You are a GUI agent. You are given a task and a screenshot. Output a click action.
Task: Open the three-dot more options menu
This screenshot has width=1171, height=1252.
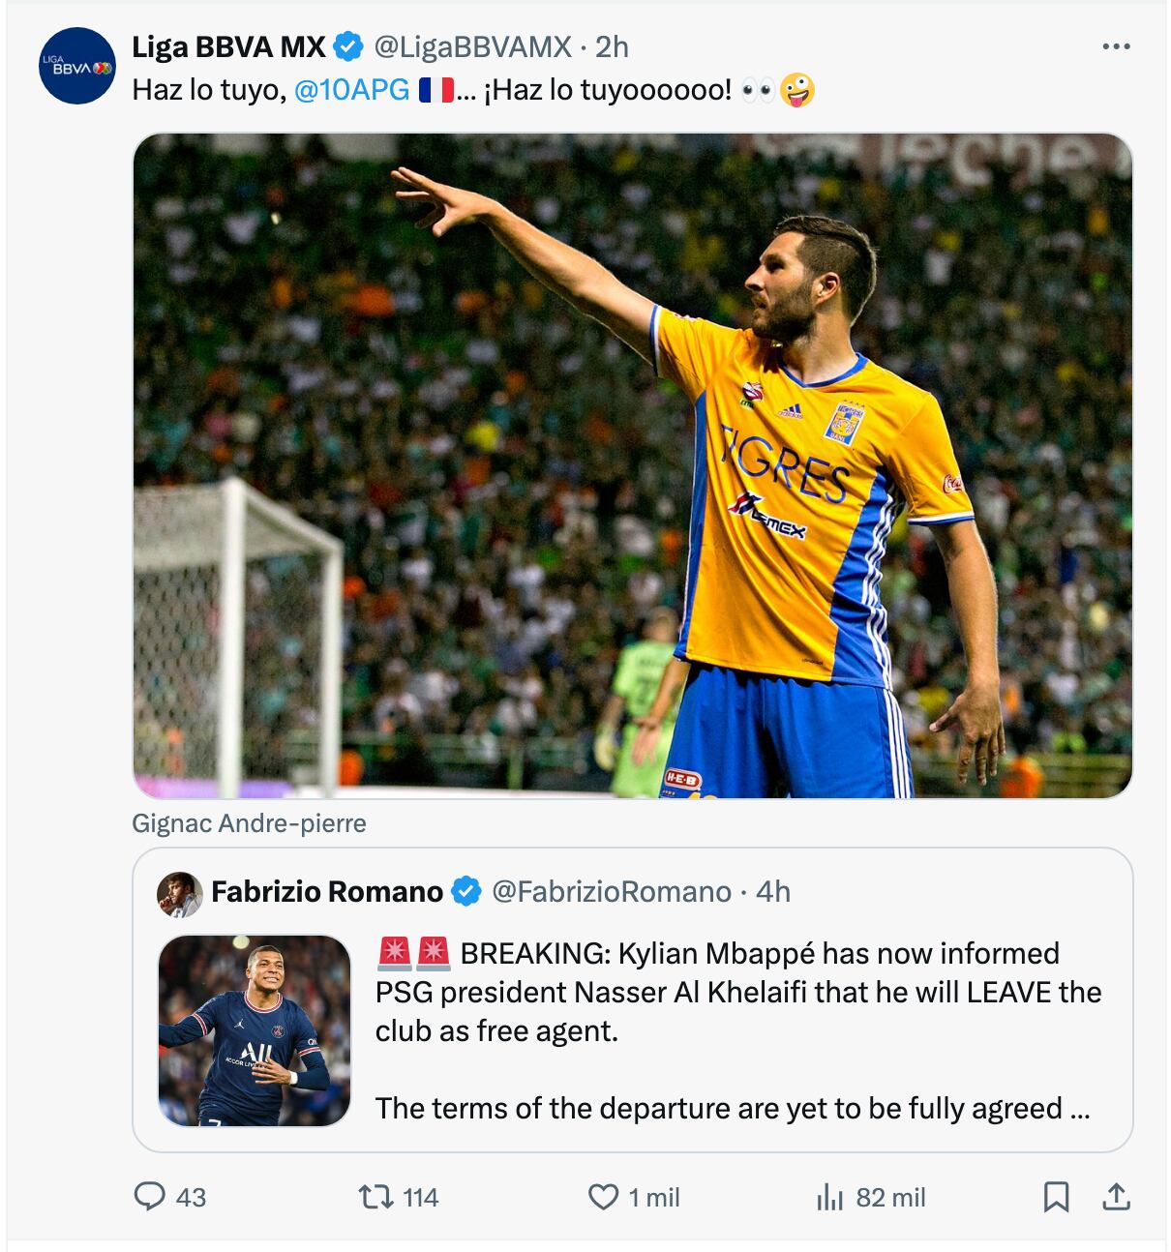click(x=1116, y=46)
